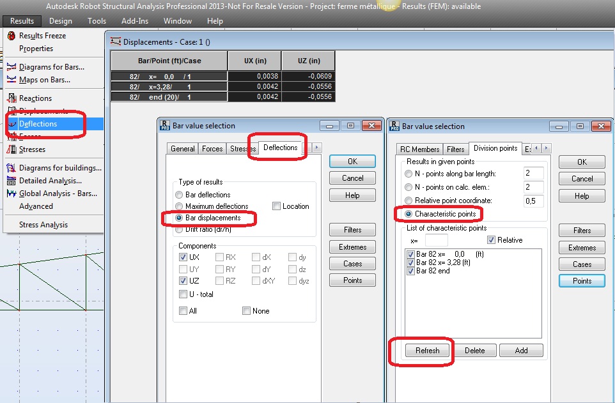Select N - points along bar length option
Screen dimensions: 615x403
pos(409,174)
